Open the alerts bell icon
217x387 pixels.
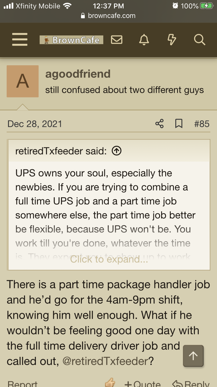(144, 40)
